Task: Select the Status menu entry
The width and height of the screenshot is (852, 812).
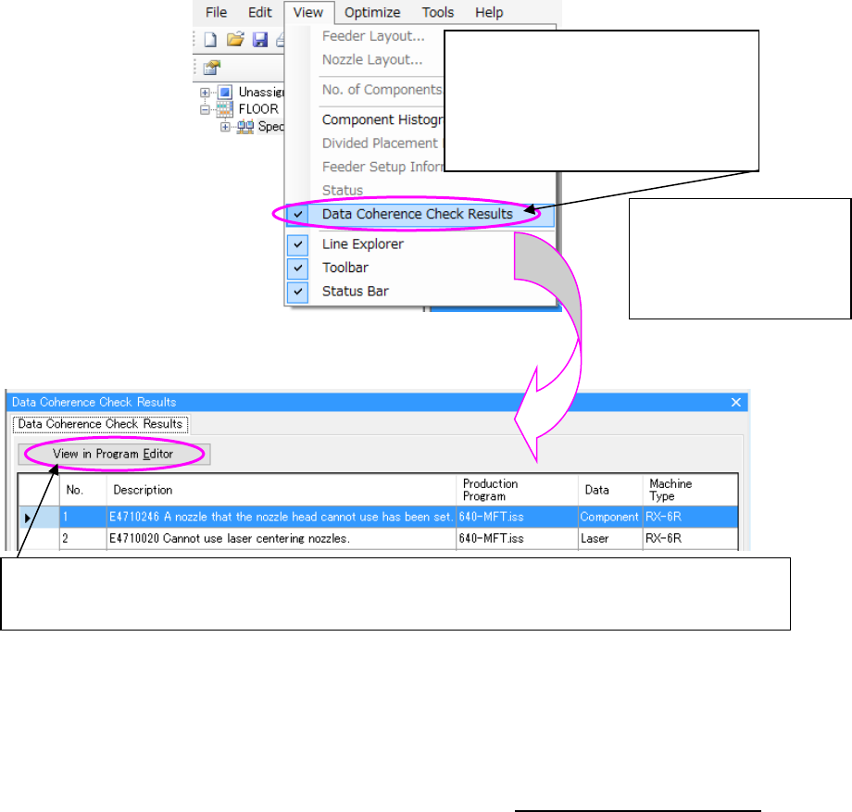Action: point(343,191)
